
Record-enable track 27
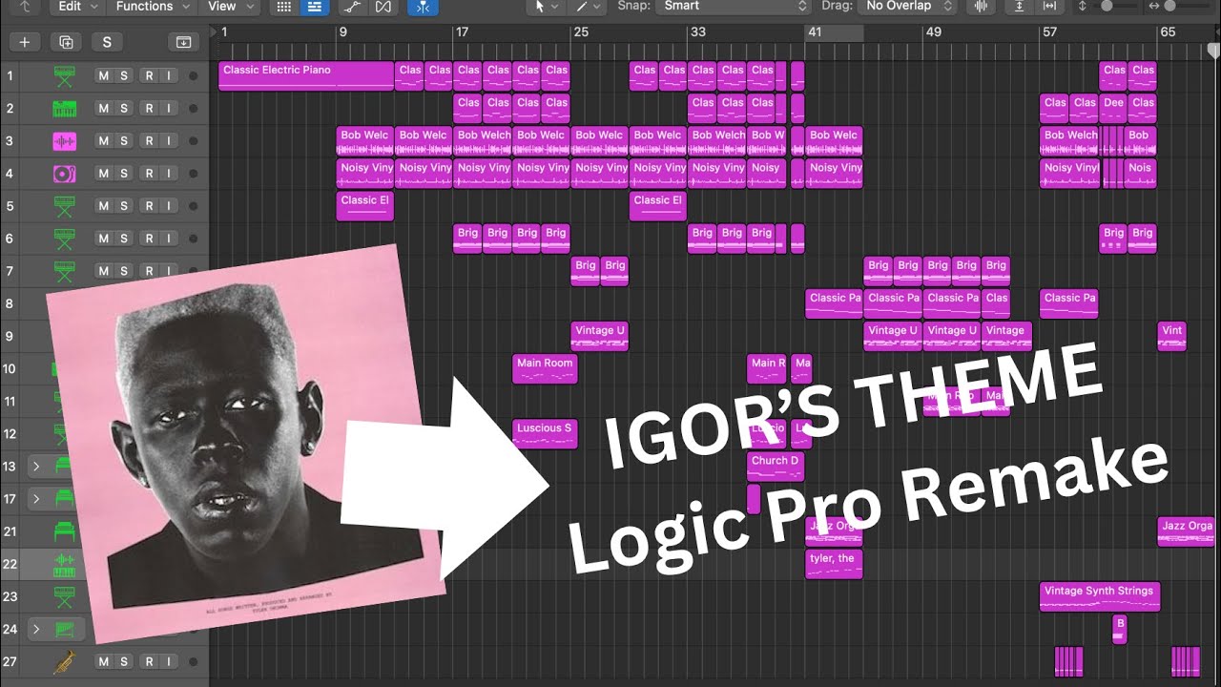tap(149, 661)
